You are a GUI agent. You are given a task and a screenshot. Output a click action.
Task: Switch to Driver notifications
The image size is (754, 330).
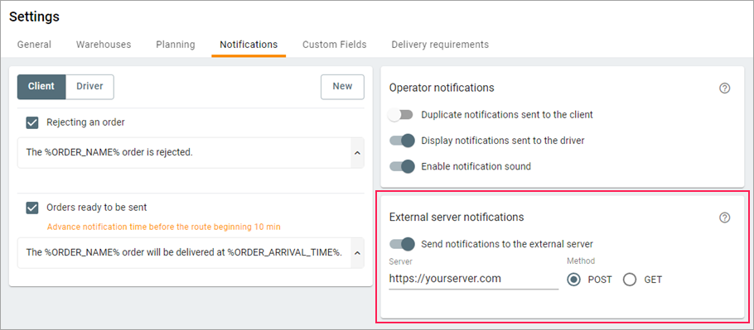[90, 87]
